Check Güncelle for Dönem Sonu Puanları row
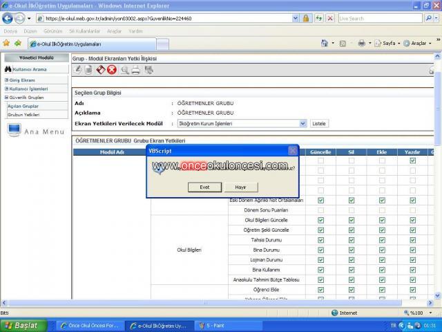Screen dimensions: 442x332 coord(320,210)
